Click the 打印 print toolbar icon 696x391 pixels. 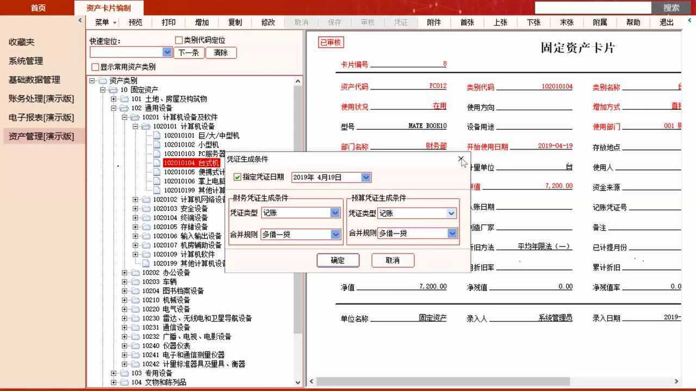(x=170, y=22)
